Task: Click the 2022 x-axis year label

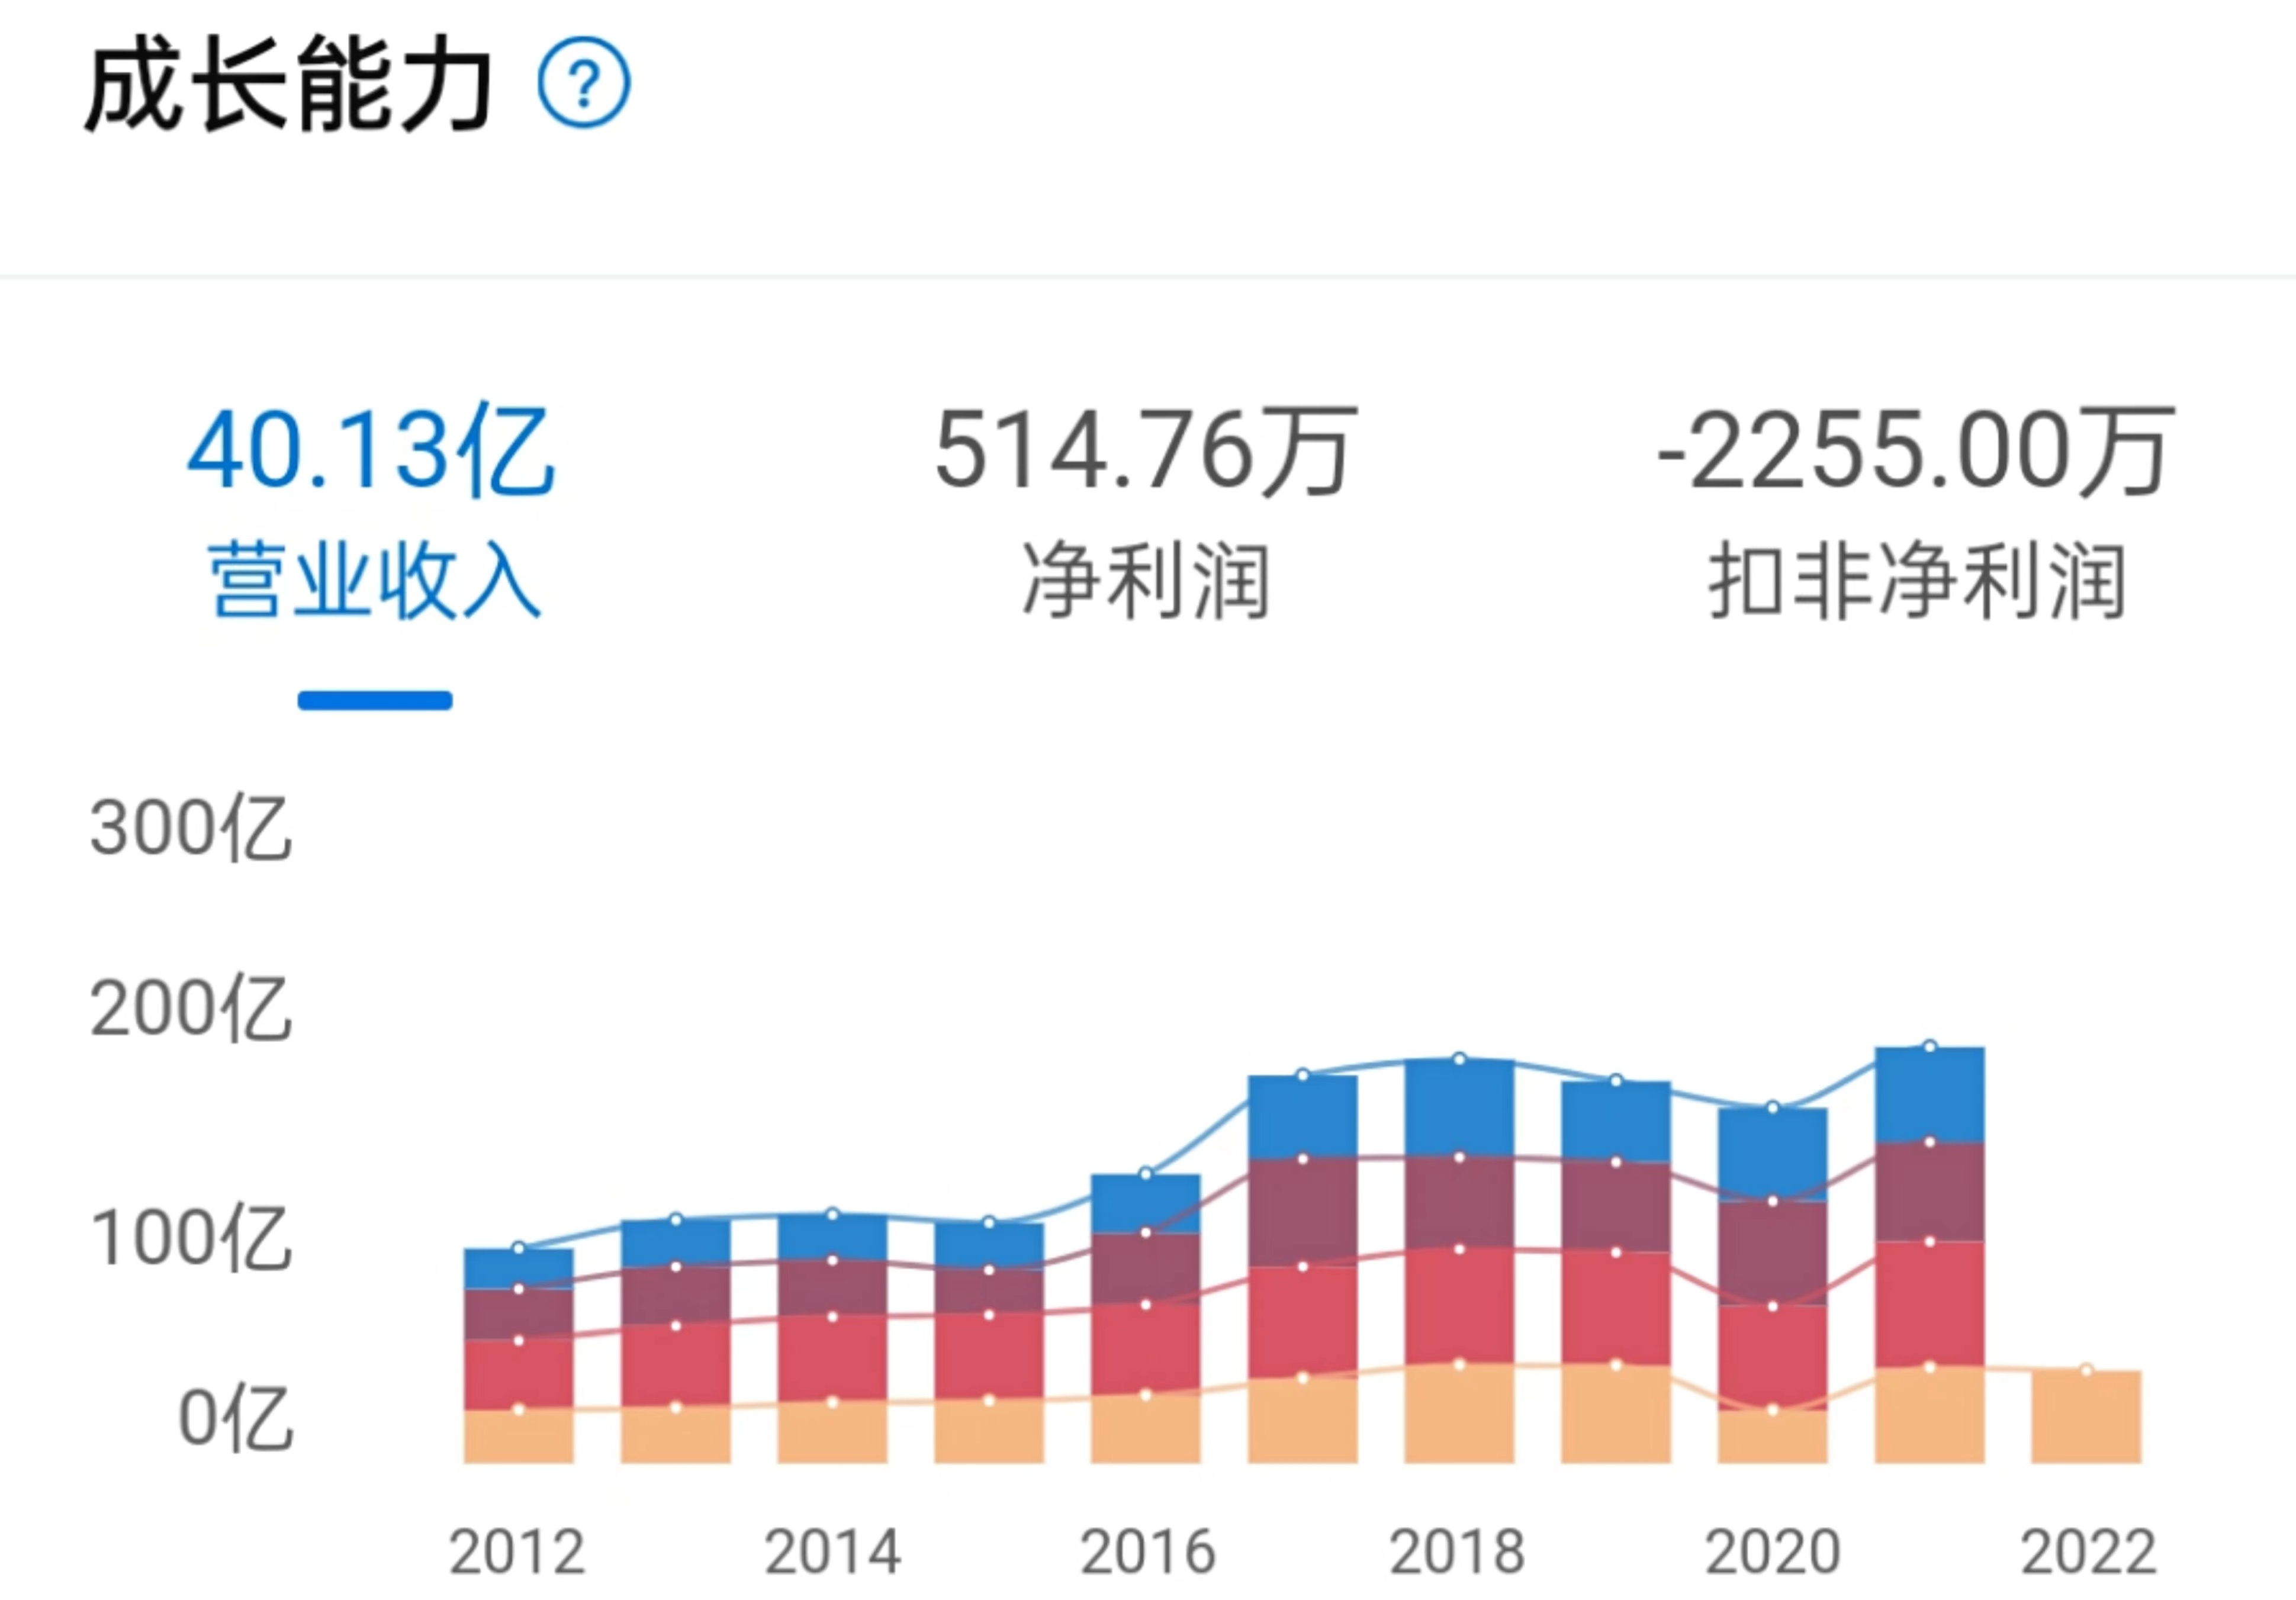Action: tap(2088, 1551)
